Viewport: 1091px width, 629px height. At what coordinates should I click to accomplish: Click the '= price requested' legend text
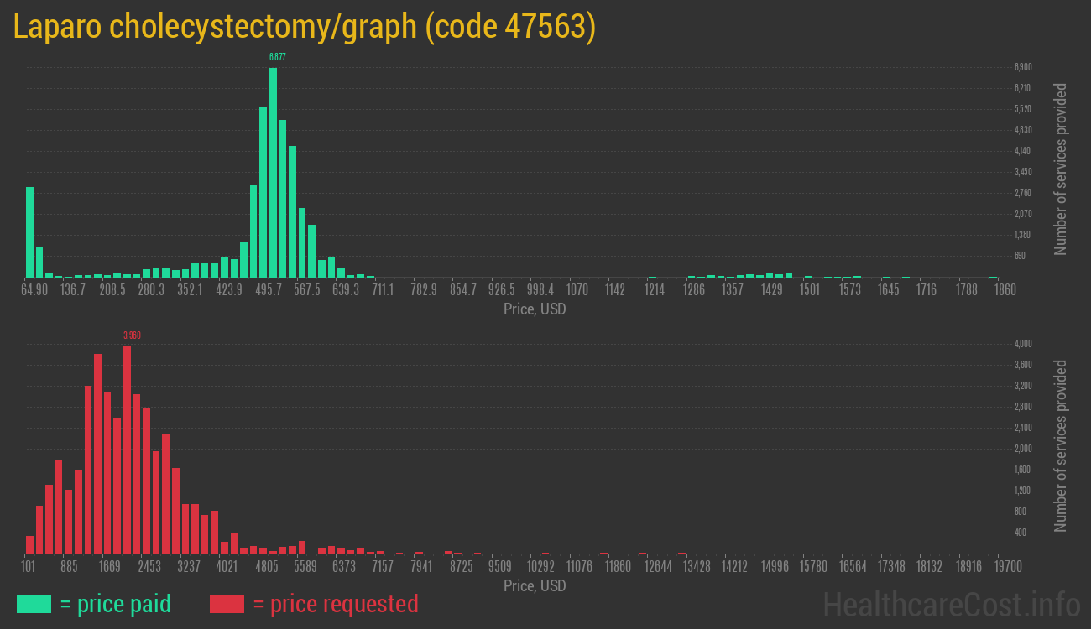click(x=335, y=604)
